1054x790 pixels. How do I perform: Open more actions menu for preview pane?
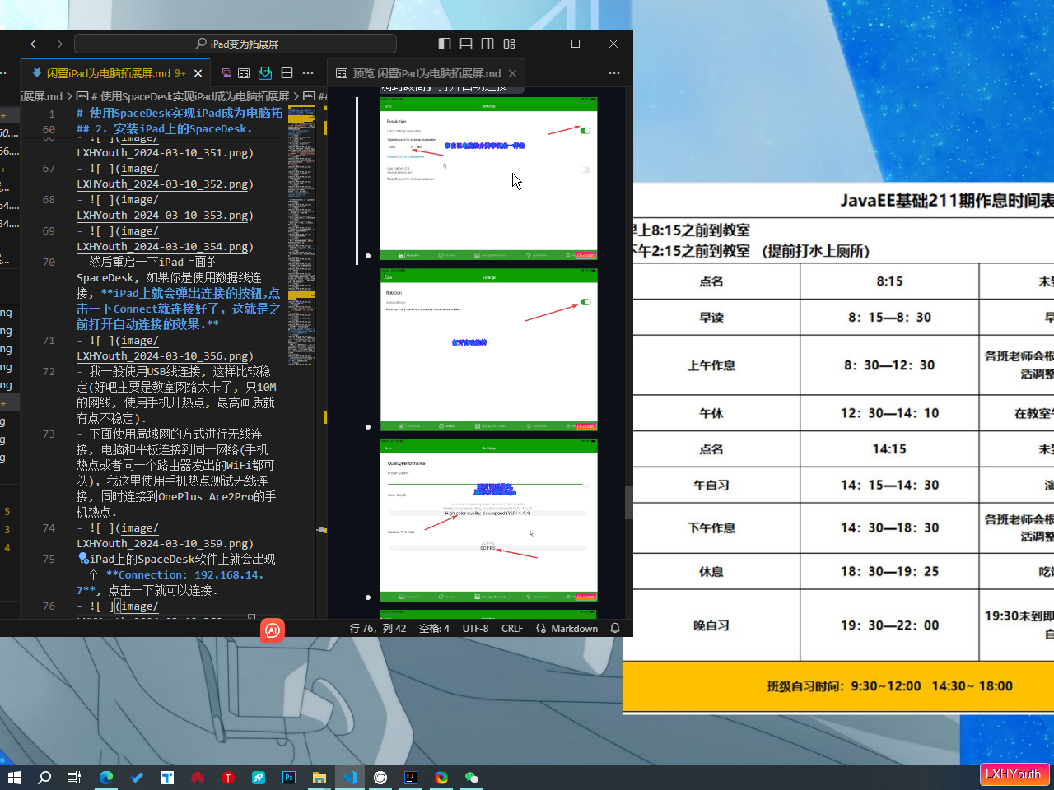coord(613,73)
